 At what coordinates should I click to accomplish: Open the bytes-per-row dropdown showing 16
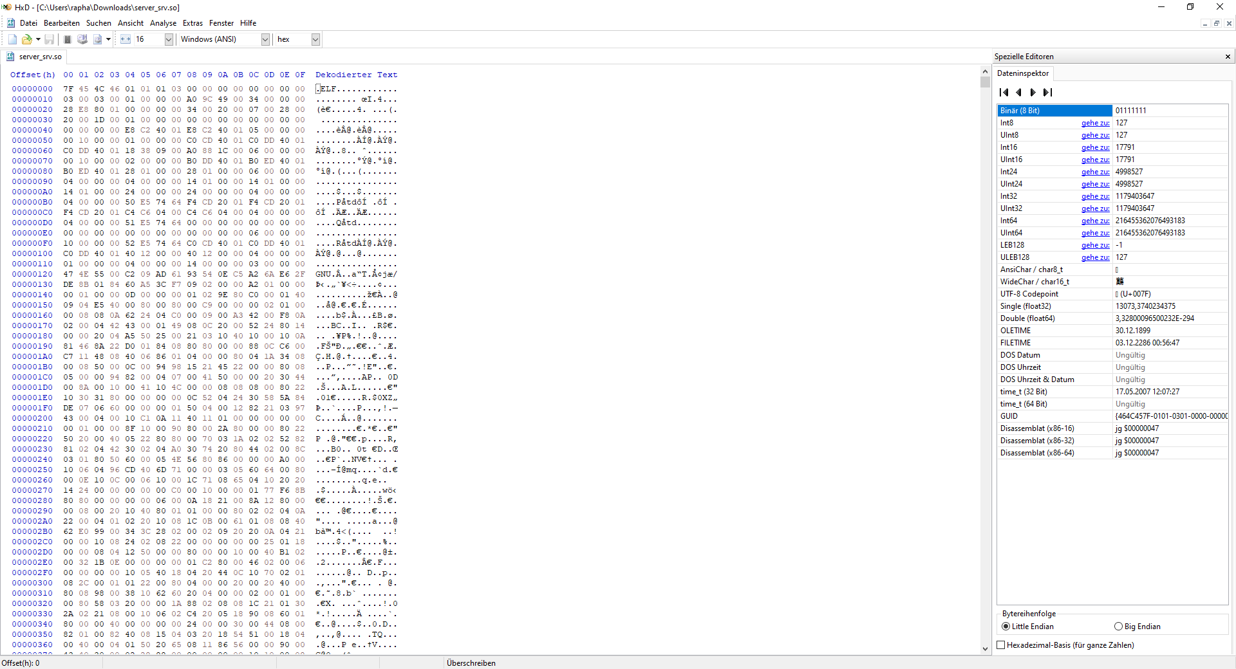[169, 39]
